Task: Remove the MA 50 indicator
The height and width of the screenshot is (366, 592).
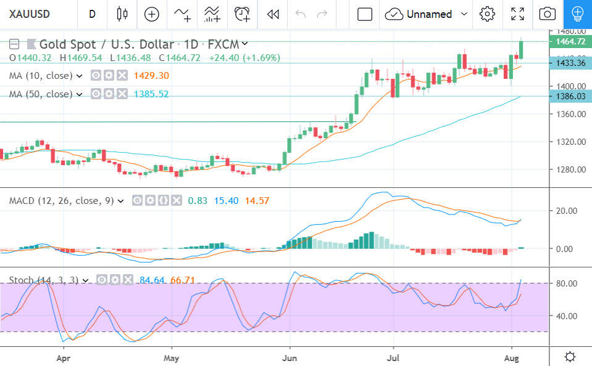Action: (x=122, y=94)
